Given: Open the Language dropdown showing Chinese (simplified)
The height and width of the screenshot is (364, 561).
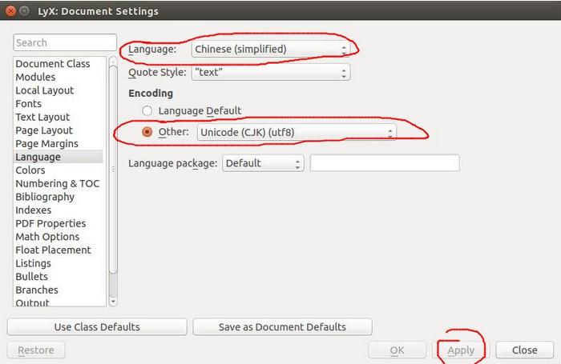Looking at the screenshot, I should pyautogui.click(x=271, y=49).
